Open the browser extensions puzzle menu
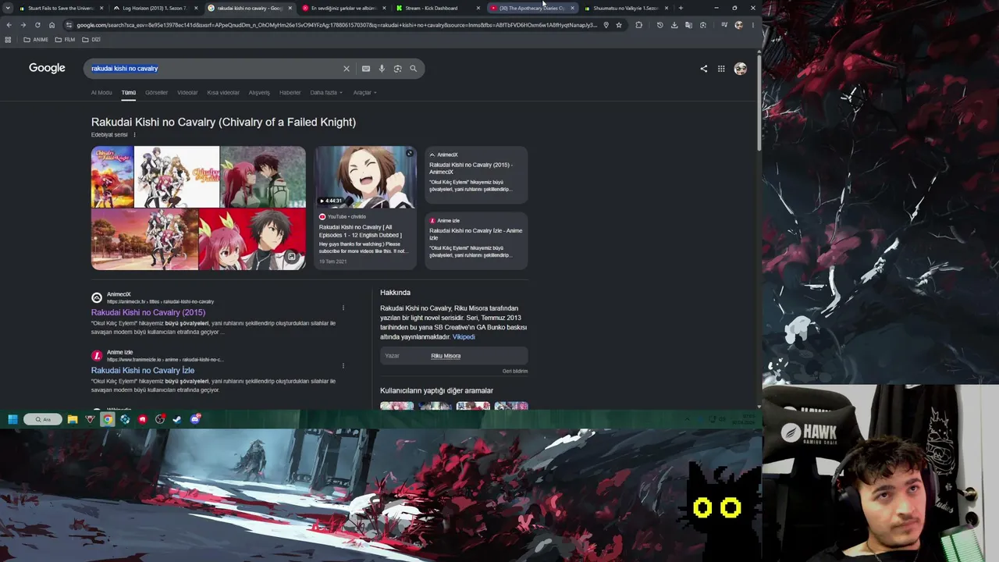This screenshot has width=999, height=562. point(638,25)
